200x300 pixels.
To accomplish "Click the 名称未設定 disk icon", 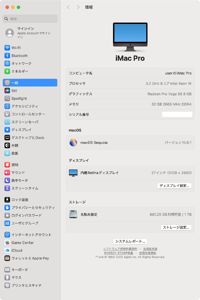I will [73, 214].
